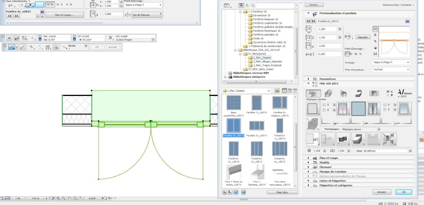Click the globe icon at library panel bottom

235,192
